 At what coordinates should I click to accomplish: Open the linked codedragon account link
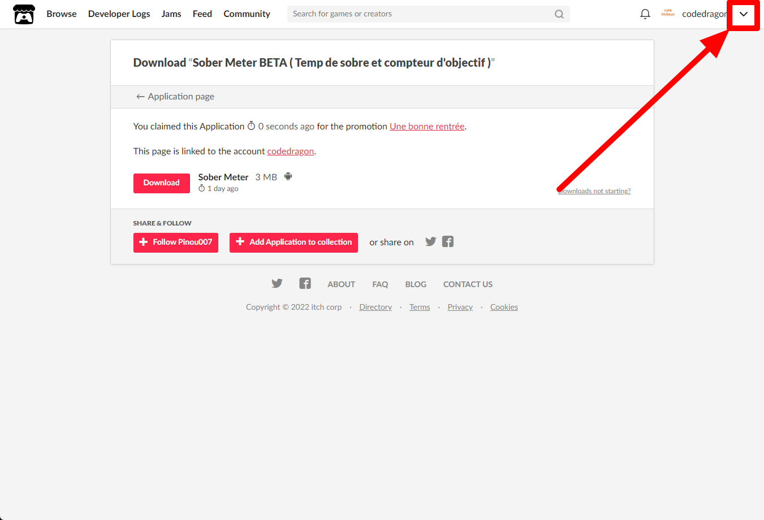pyautogui.click(x=291, y=151)
